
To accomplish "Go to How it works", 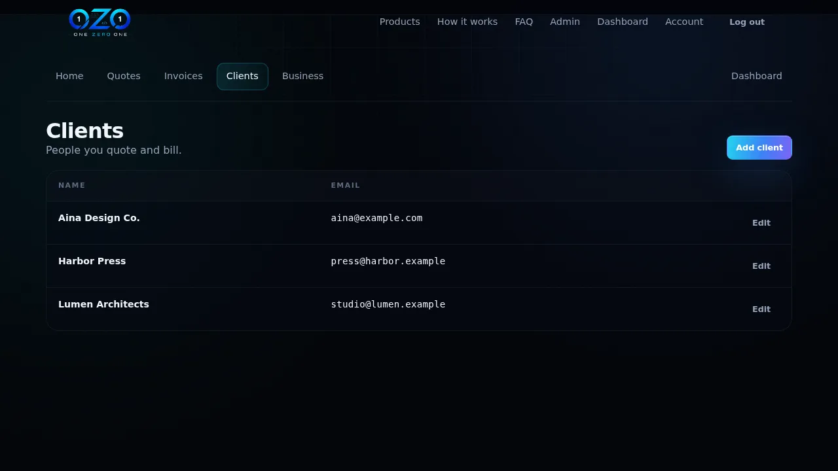I will (x=467, y=22).
